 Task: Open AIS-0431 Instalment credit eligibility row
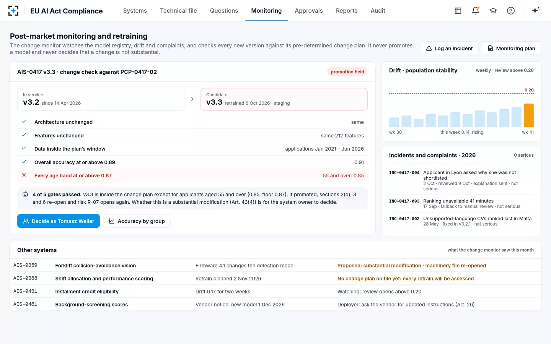[275, 291]
